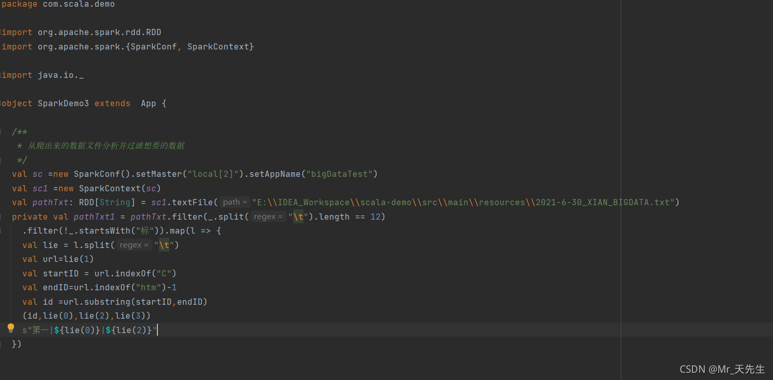Click the Chinese doc comment line
The height and width of the screenshot is (380, 773).
click(x=101, y=146)
